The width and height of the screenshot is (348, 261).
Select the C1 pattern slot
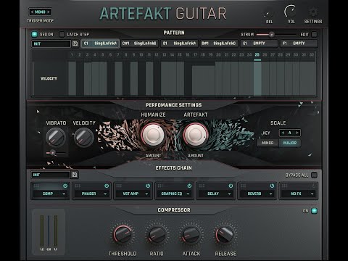point(100,43)
